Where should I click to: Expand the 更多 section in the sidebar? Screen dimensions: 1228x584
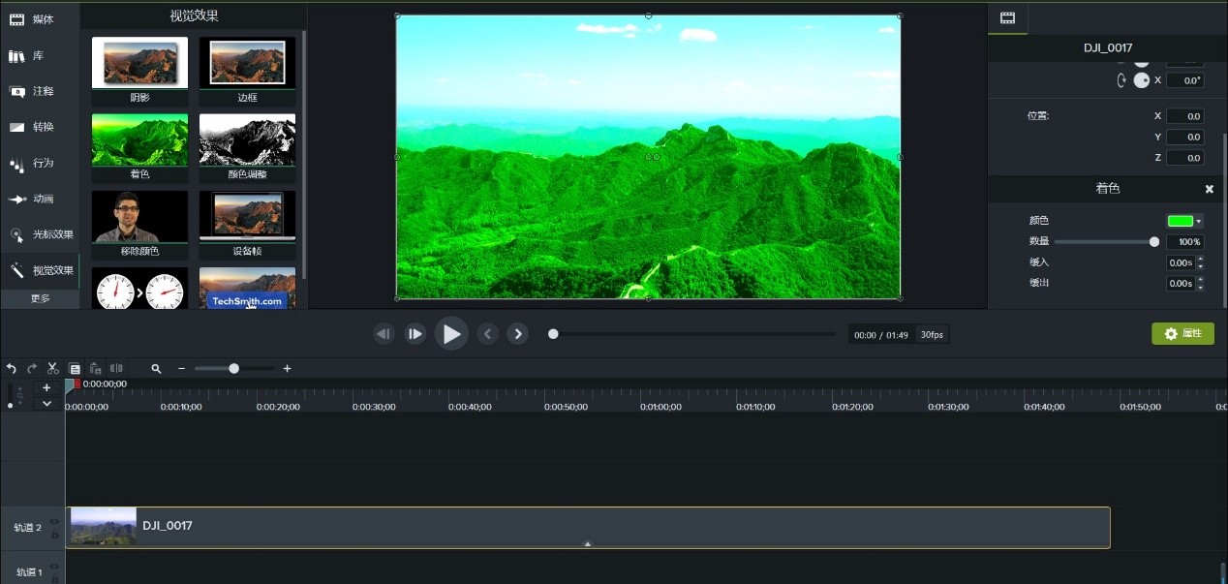click(x=40, y=299)
